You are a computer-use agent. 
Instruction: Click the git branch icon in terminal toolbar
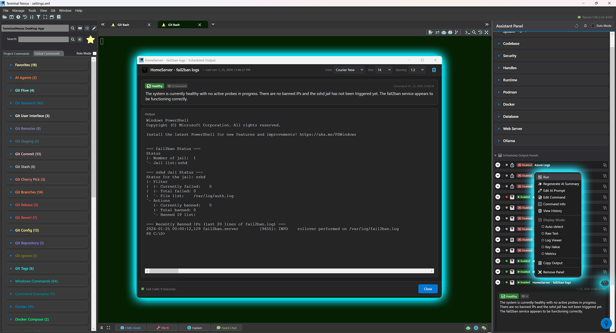pyautogui.click(x=457, y=32)
